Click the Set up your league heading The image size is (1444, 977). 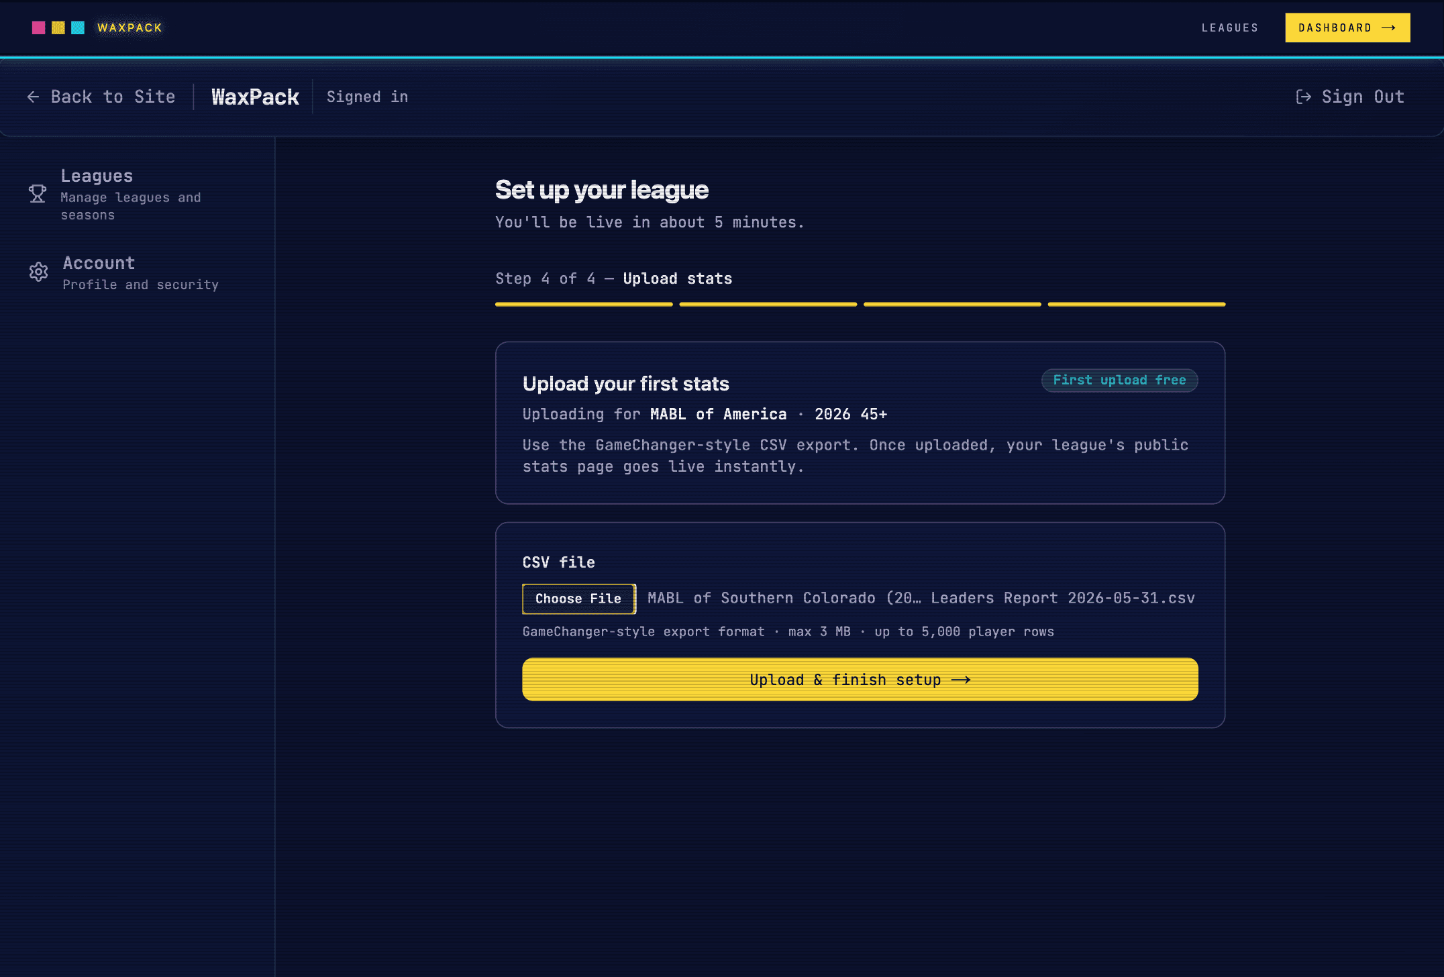pyautogui.click(x=602, y=190)
